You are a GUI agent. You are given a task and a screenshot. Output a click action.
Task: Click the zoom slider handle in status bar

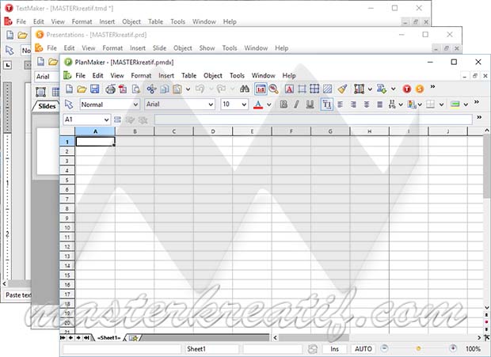click(x=418, y=348)
